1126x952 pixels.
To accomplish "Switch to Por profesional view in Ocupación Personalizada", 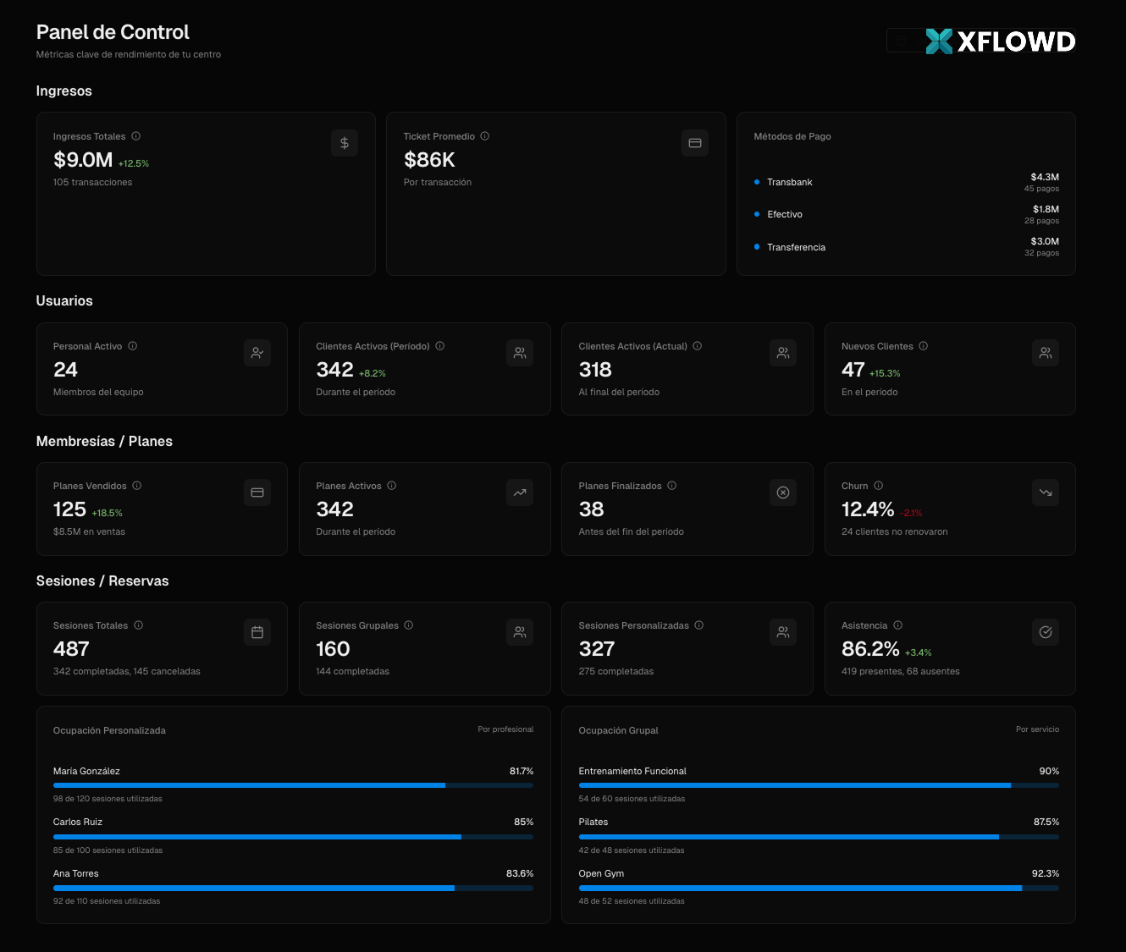I will point(506,729).
